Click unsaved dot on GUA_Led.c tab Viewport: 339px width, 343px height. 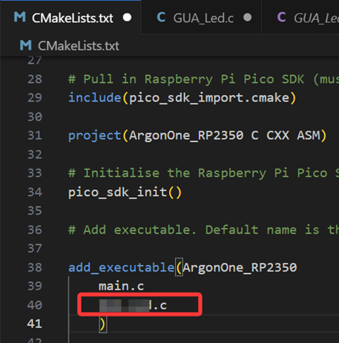click(x=247, y=17)
